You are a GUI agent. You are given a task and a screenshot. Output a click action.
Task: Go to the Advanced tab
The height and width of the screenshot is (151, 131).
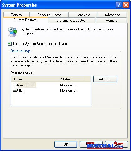112,15
